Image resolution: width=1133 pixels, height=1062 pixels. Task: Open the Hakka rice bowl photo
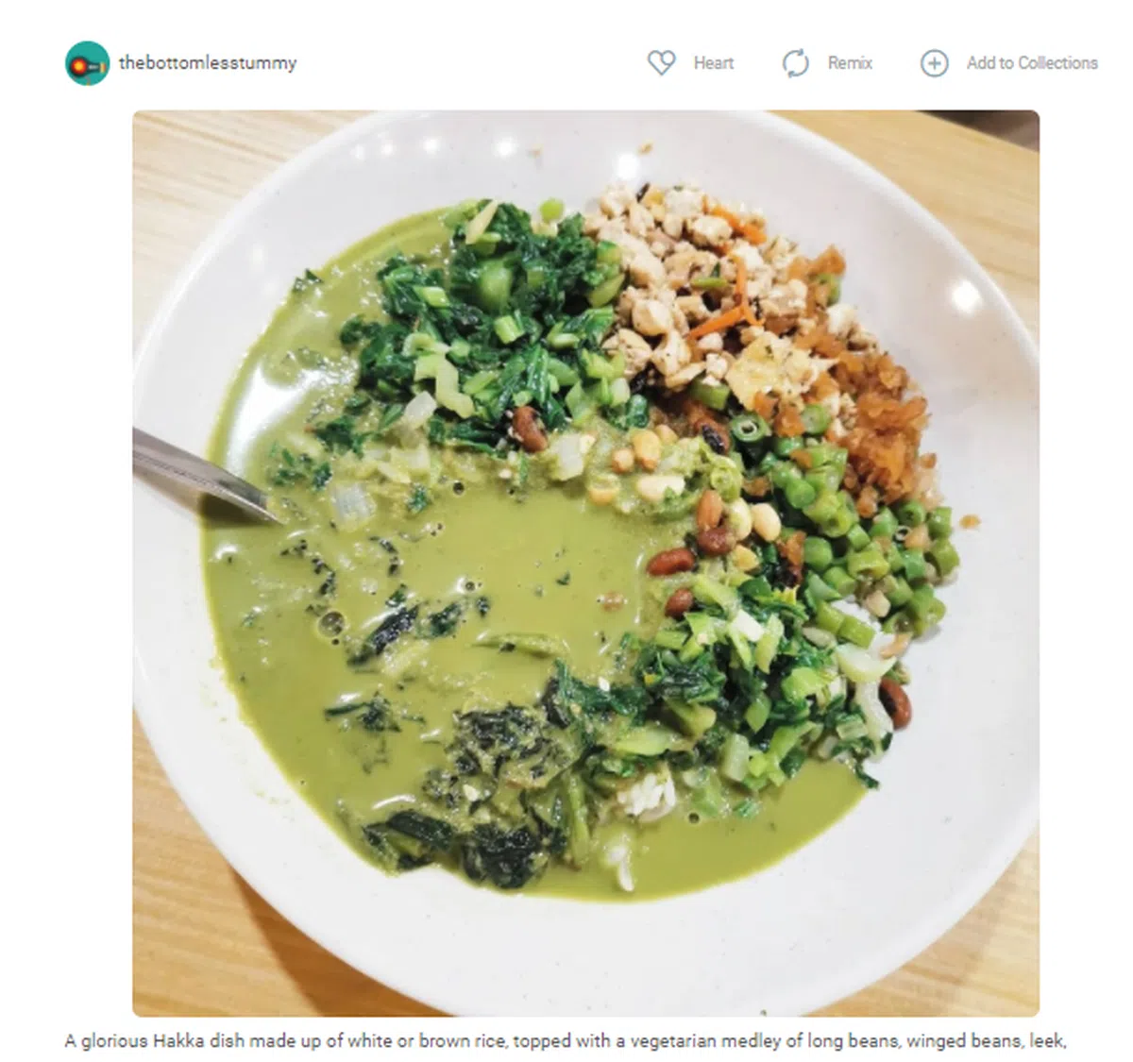click(585, 564)
